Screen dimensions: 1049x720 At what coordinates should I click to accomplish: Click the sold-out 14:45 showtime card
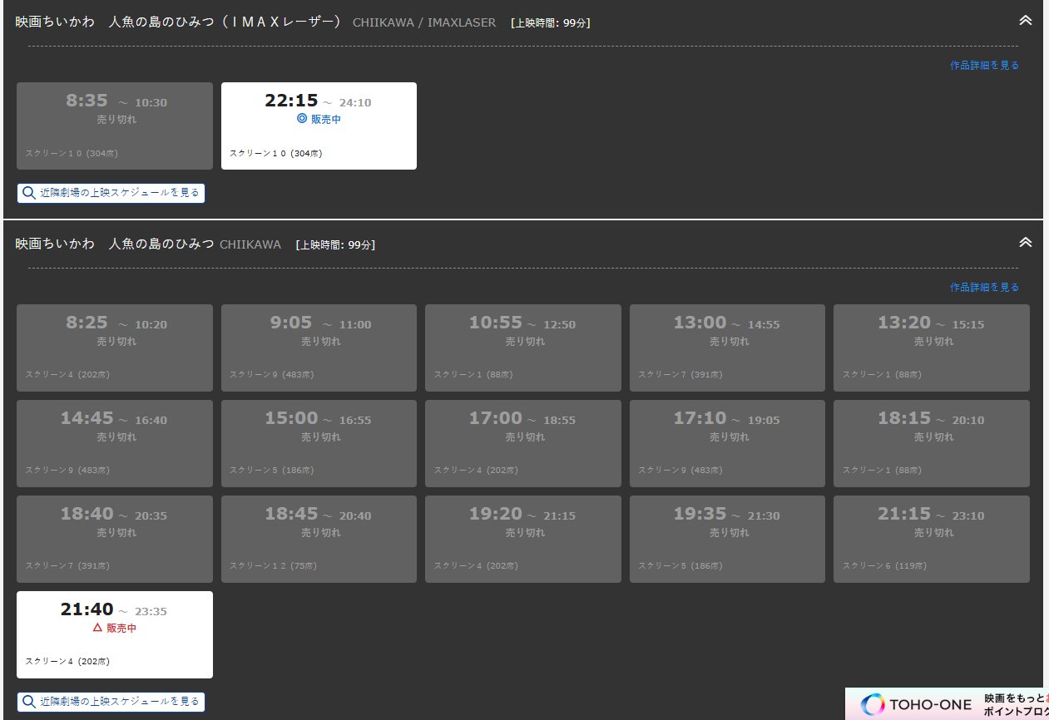(115, 443)
